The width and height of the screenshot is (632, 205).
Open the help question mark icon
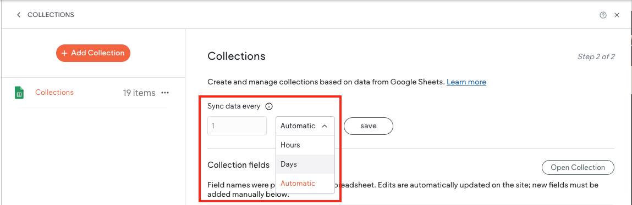[603, 15]
